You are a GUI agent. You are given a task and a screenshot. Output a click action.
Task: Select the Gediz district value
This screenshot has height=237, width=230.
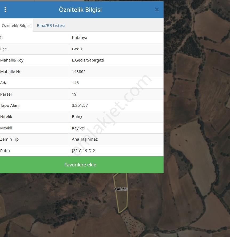pyautogui.click(x=77, y=49)
